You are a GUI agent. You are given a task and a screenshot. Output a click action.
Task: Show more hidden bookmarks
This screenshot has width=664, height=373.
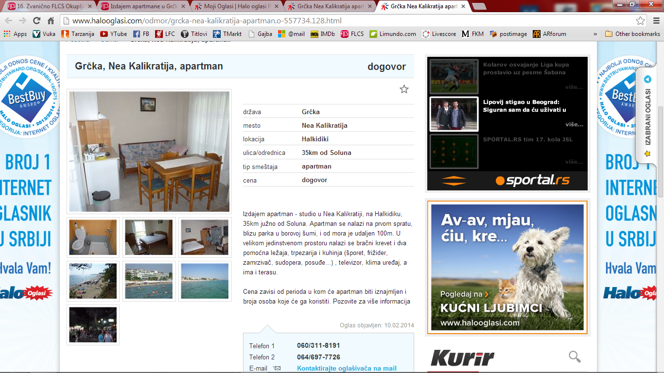595,34
